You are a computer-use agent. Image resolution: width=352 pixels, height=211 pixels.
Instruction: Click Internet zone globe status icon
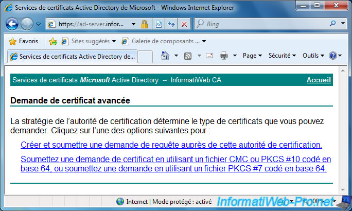click(120, 201)
